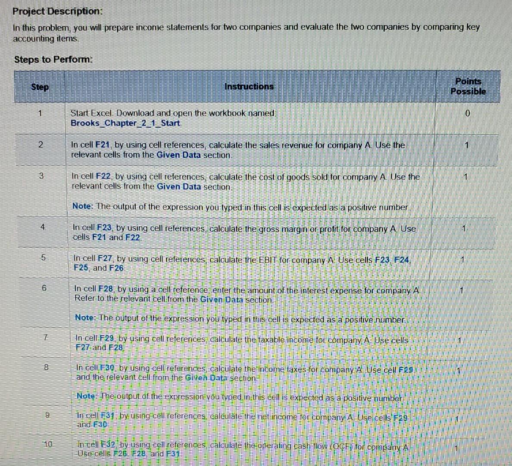Click "In cell F30" at start of step 8
The height and width of the screenshot is (466, 512).
(95, 368)
